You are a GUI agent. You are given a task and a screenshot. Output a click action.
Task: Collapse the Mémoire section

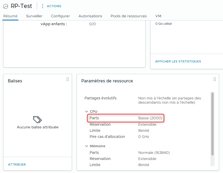coord(87,146)
